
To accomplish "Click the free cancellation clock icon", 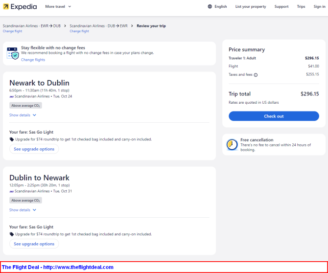I will [232, 144].
